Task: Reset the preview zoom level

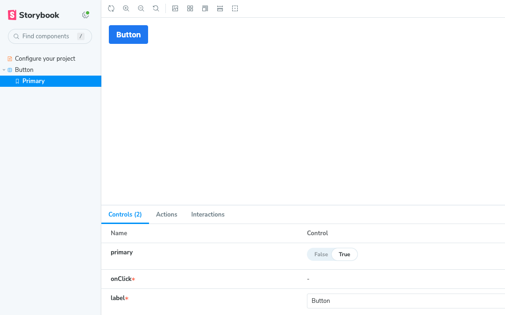Action: 156,8
